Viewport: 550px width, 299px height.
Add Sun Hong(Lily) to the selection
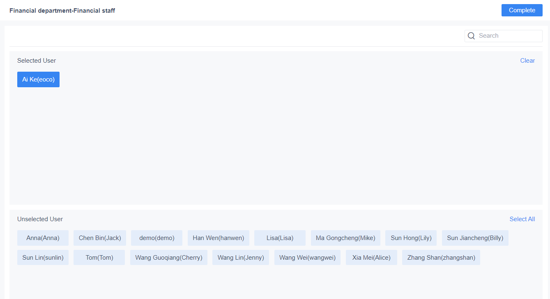click(x=411, y=238)
